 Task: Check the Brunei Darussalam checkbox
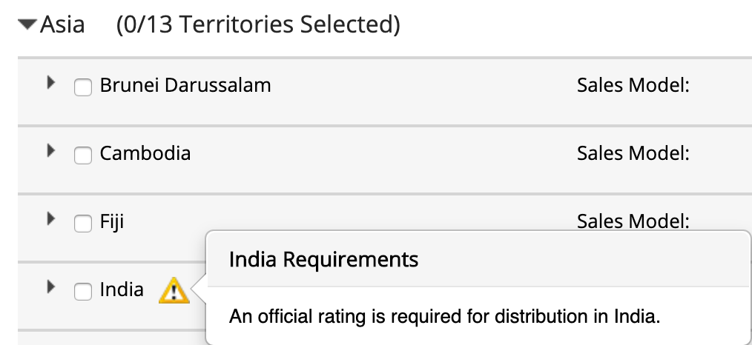(83, 87)
